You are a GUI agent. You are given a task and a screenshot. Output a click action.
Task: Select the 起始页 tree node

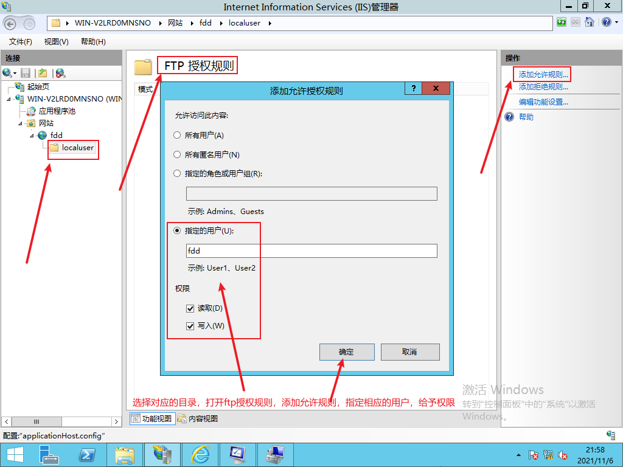click(x=38, y=86)
